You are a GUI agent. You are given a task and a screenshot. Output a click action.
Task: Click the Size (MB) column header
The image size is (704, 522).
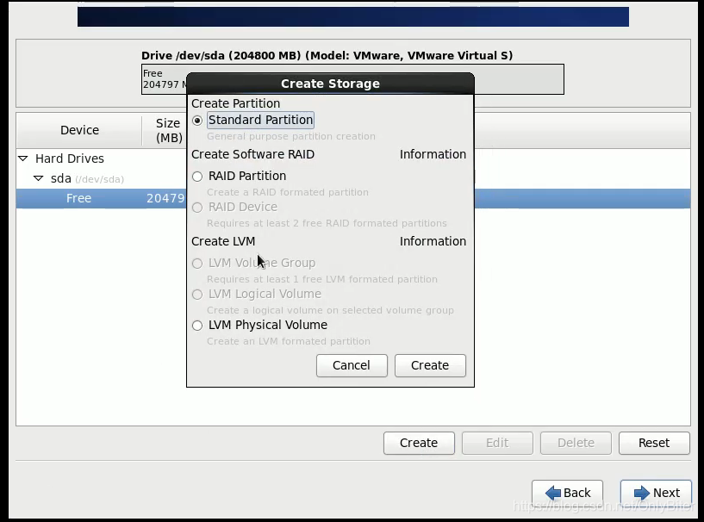click(x=168, y=130)
